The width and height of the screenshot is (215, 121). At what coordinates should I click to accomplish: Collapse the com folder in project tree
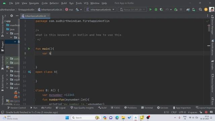click(x=7, y=33)
